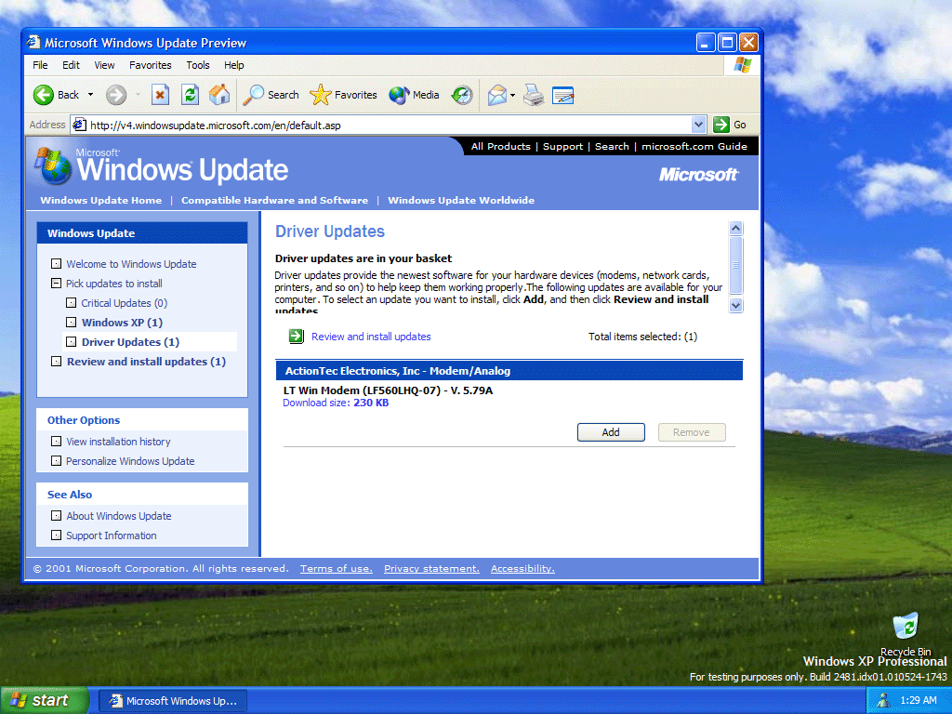This screenshot has width=952, height=714.
Task: Open Review and install updates (1) in sidebar
Action: (x=146, y=362)
